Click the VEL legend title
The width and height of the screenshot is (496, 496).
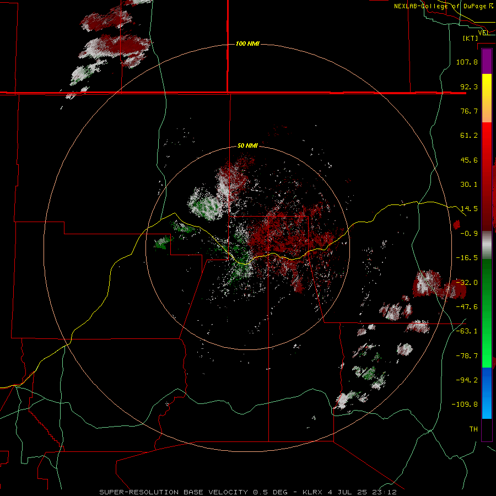coord(483,33)
